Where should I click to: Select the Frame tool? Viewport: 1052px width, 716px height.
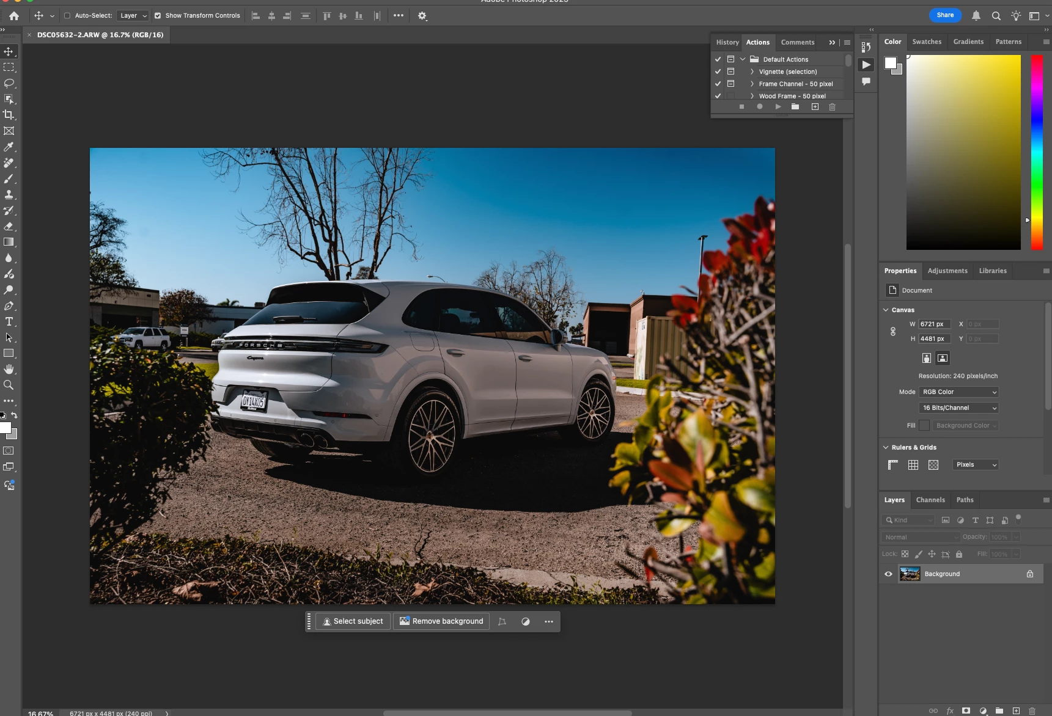coord(9,131)
